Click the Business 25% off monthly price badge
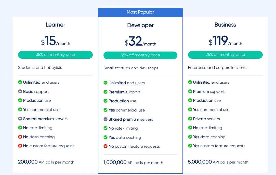276x175 pixels. point(225,55)
